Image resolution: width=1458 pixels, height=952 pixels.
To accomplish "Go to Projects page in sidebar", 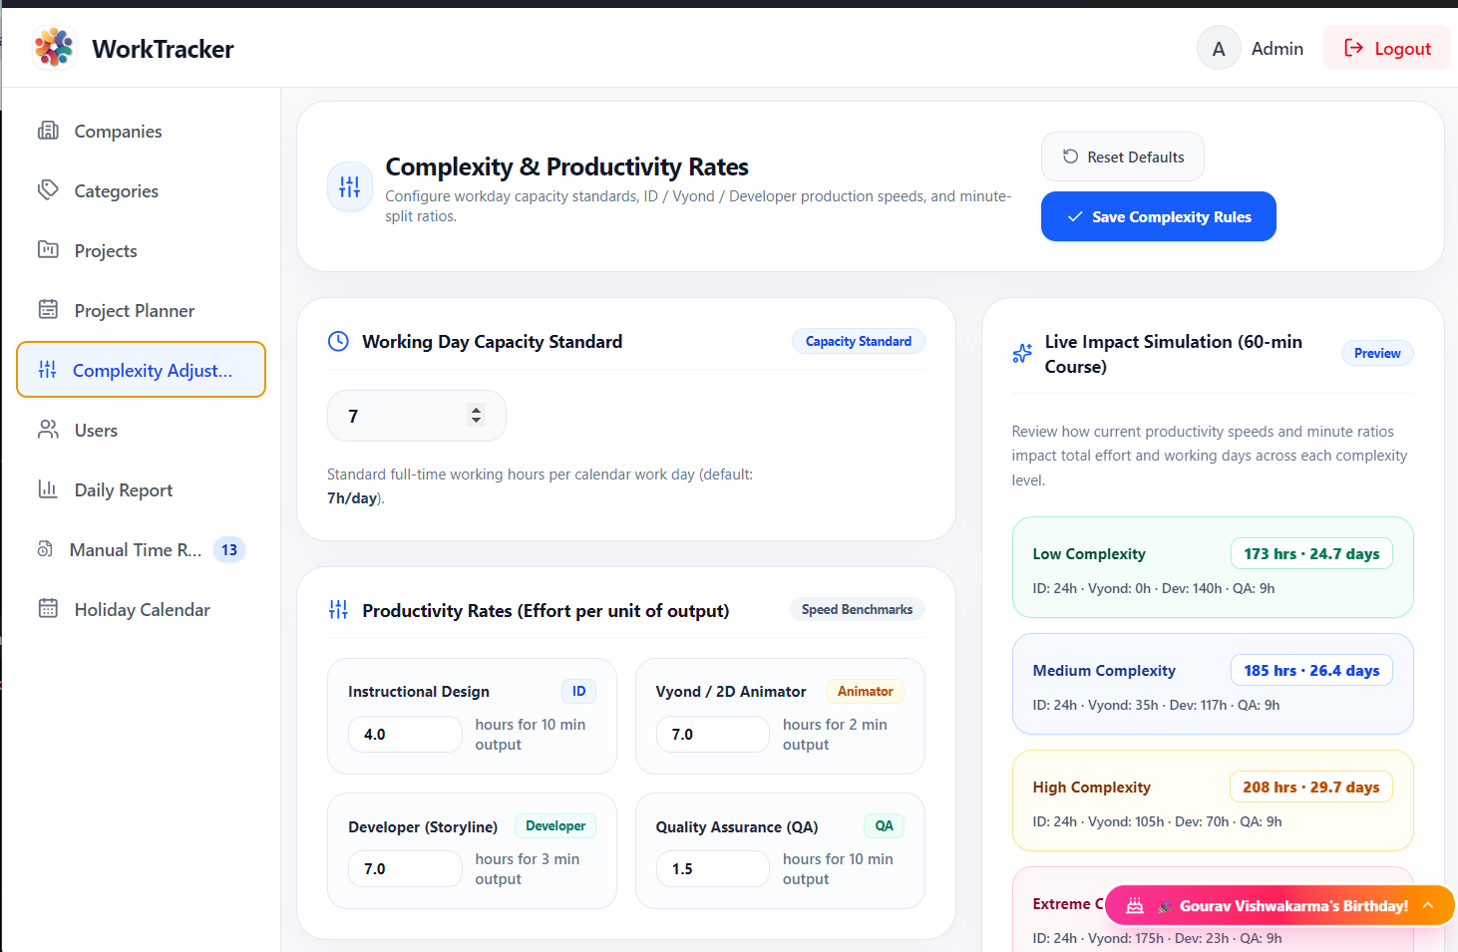I will point(141,250).
